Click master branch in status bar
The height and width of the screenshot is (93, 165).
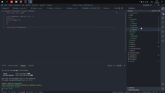[x=4, y=92]
